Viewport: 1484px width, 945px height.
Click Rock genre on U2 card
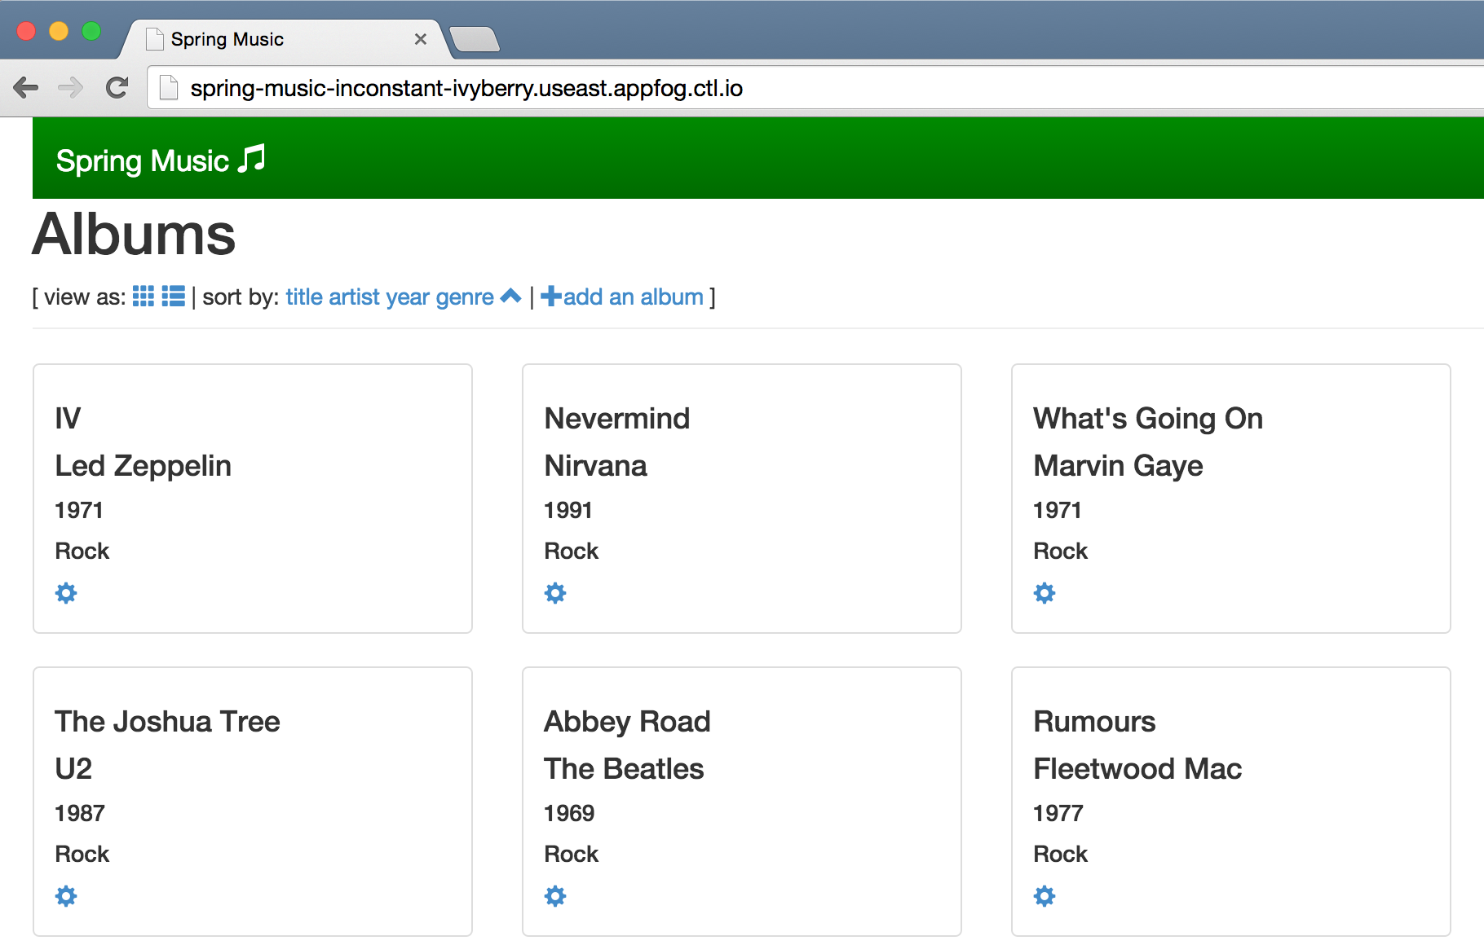(82, 855)
